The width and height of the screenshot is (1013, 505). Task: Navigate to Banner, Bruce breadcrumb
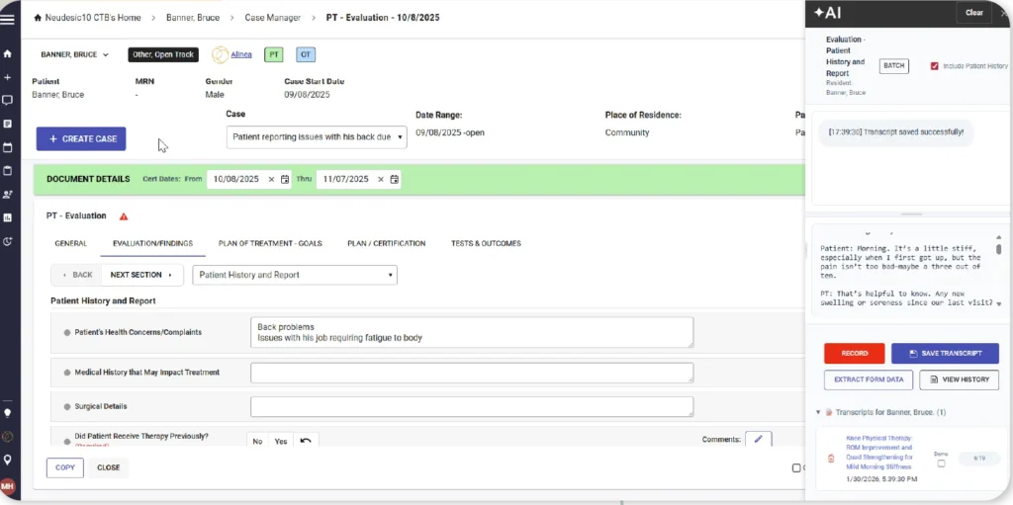click(x=193, y=18)
